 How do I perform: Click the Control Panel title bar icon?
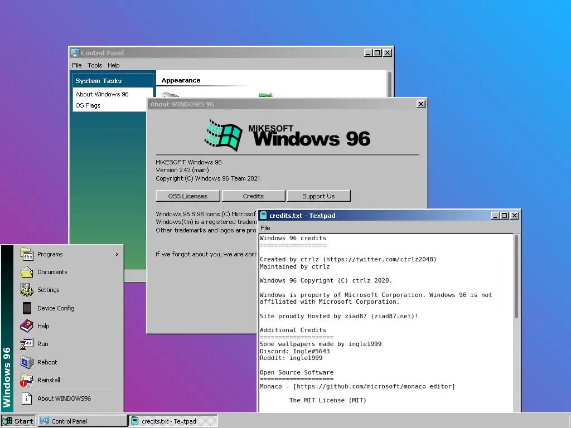point(75,53)
